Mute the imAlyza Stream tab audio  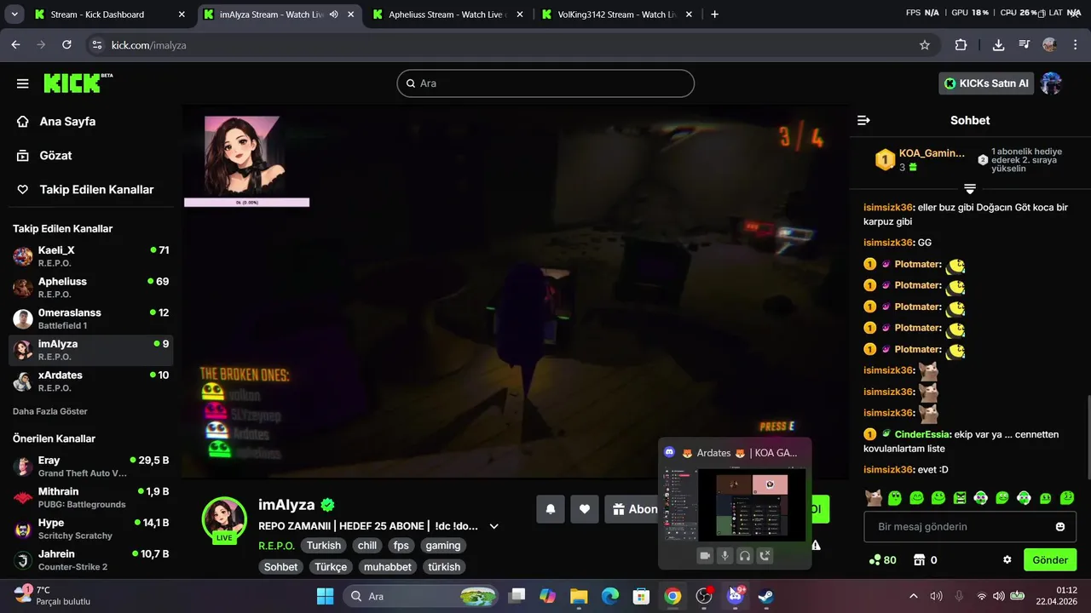pyautogui.click(x=333, y=14)
